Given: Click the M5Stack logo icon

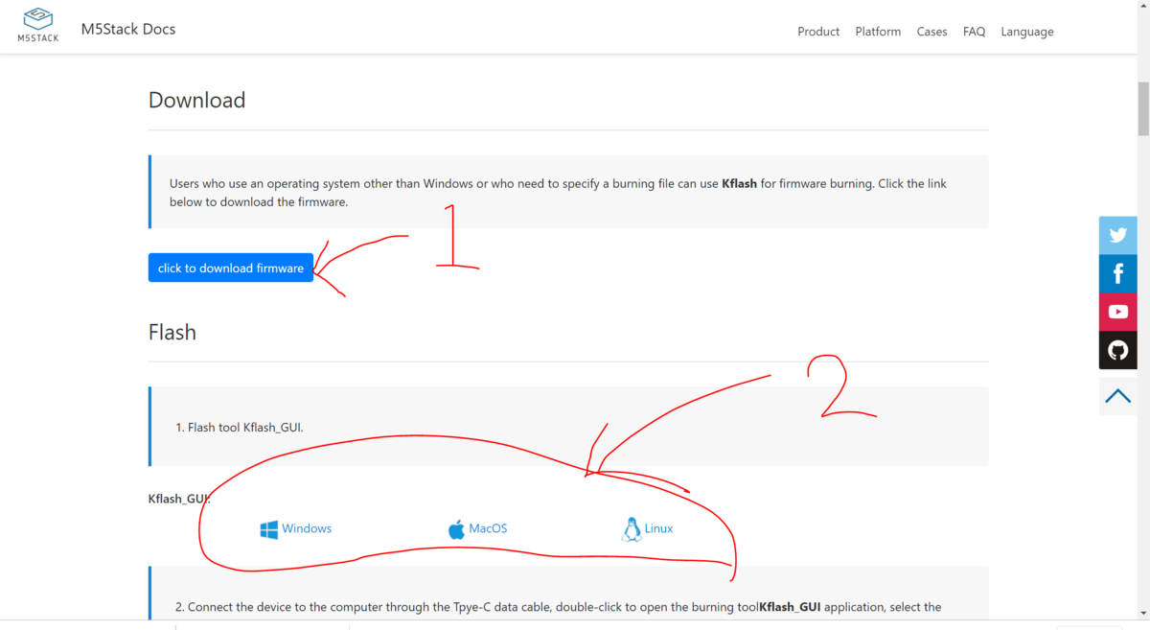Looking at the screenshot, I should 38,26.
